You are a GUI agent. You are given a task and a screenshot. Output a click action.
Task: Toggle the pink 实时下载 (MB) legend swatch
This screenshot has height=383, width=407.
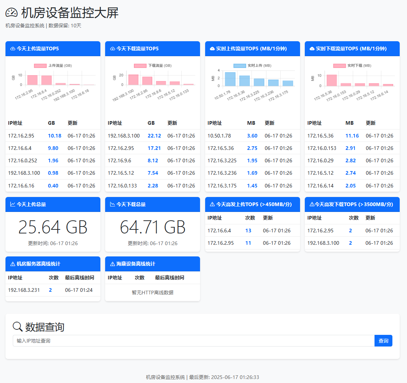coord(339,66)
